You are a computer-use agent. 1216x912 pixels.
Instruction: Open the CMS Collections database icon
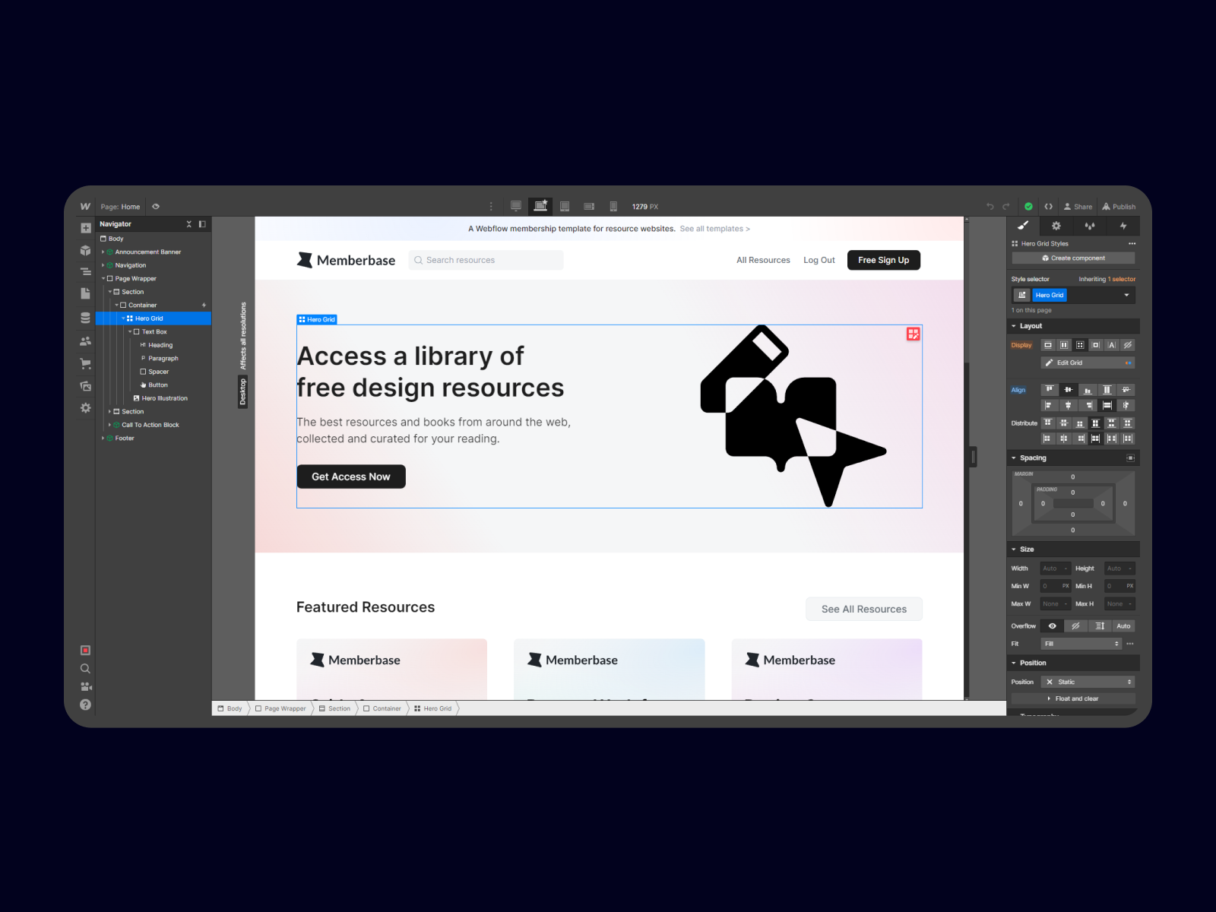[x=86, y=318]
